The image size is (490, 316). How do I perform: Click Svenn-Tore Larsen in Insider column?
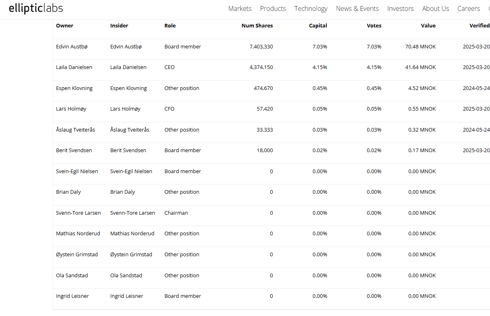[132, 213]
